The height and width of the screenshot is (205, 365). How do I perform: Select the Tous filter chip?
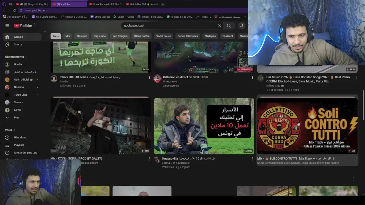pos(56,36)
